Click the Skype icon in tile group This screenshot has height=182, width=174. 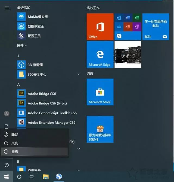tap(119, 36)
